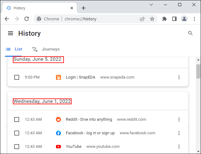Switch to the List tab
The height and width of the screenshot is (154, 201).
point(14,49)
